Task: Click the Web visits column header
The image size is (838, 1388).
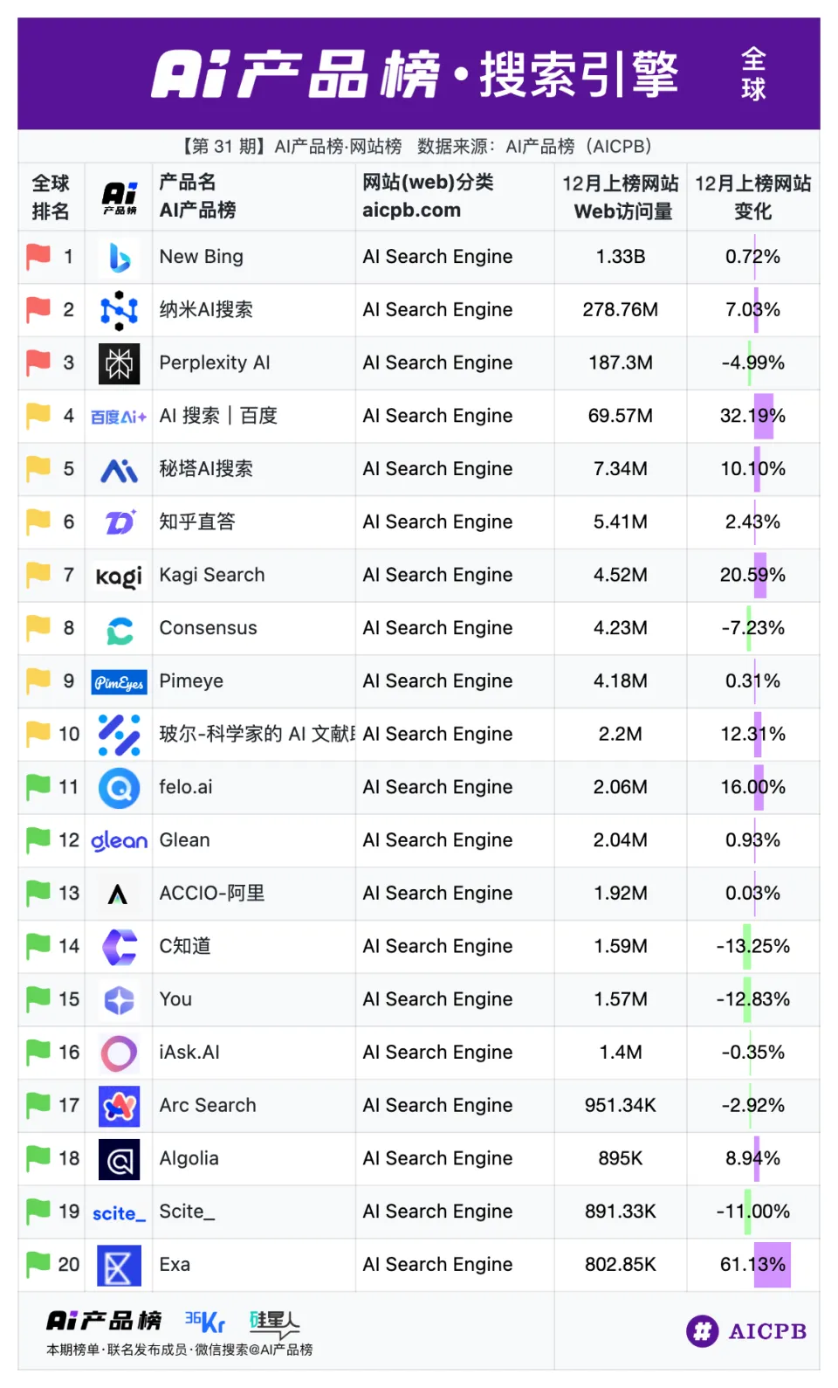Action: click(x=621, y=197)
